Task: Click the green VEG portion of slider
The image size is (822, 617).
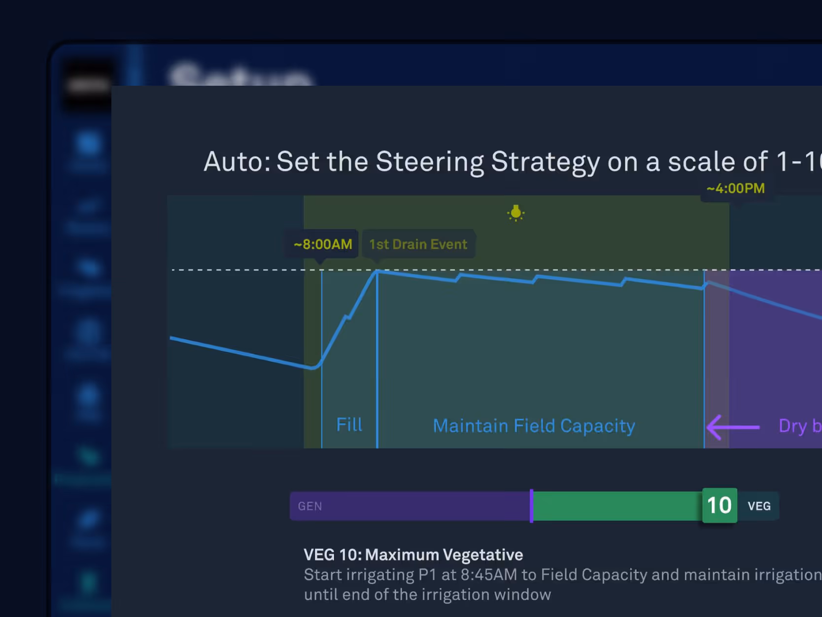Action: tap(617, 506)
